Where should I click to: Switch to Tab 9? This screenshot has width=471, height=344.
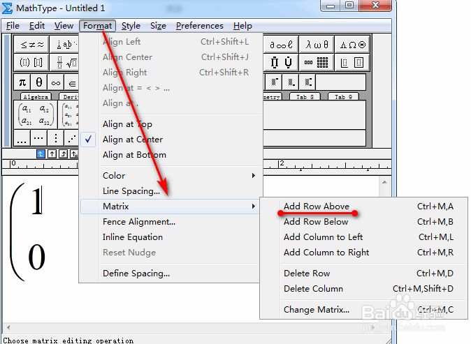343,97
